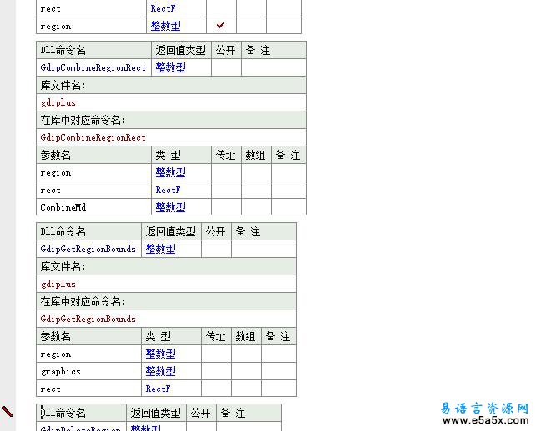Click 备注 cell of graphics parameter
The height and width of the screenshot is (431, 536).
point(278,371)
